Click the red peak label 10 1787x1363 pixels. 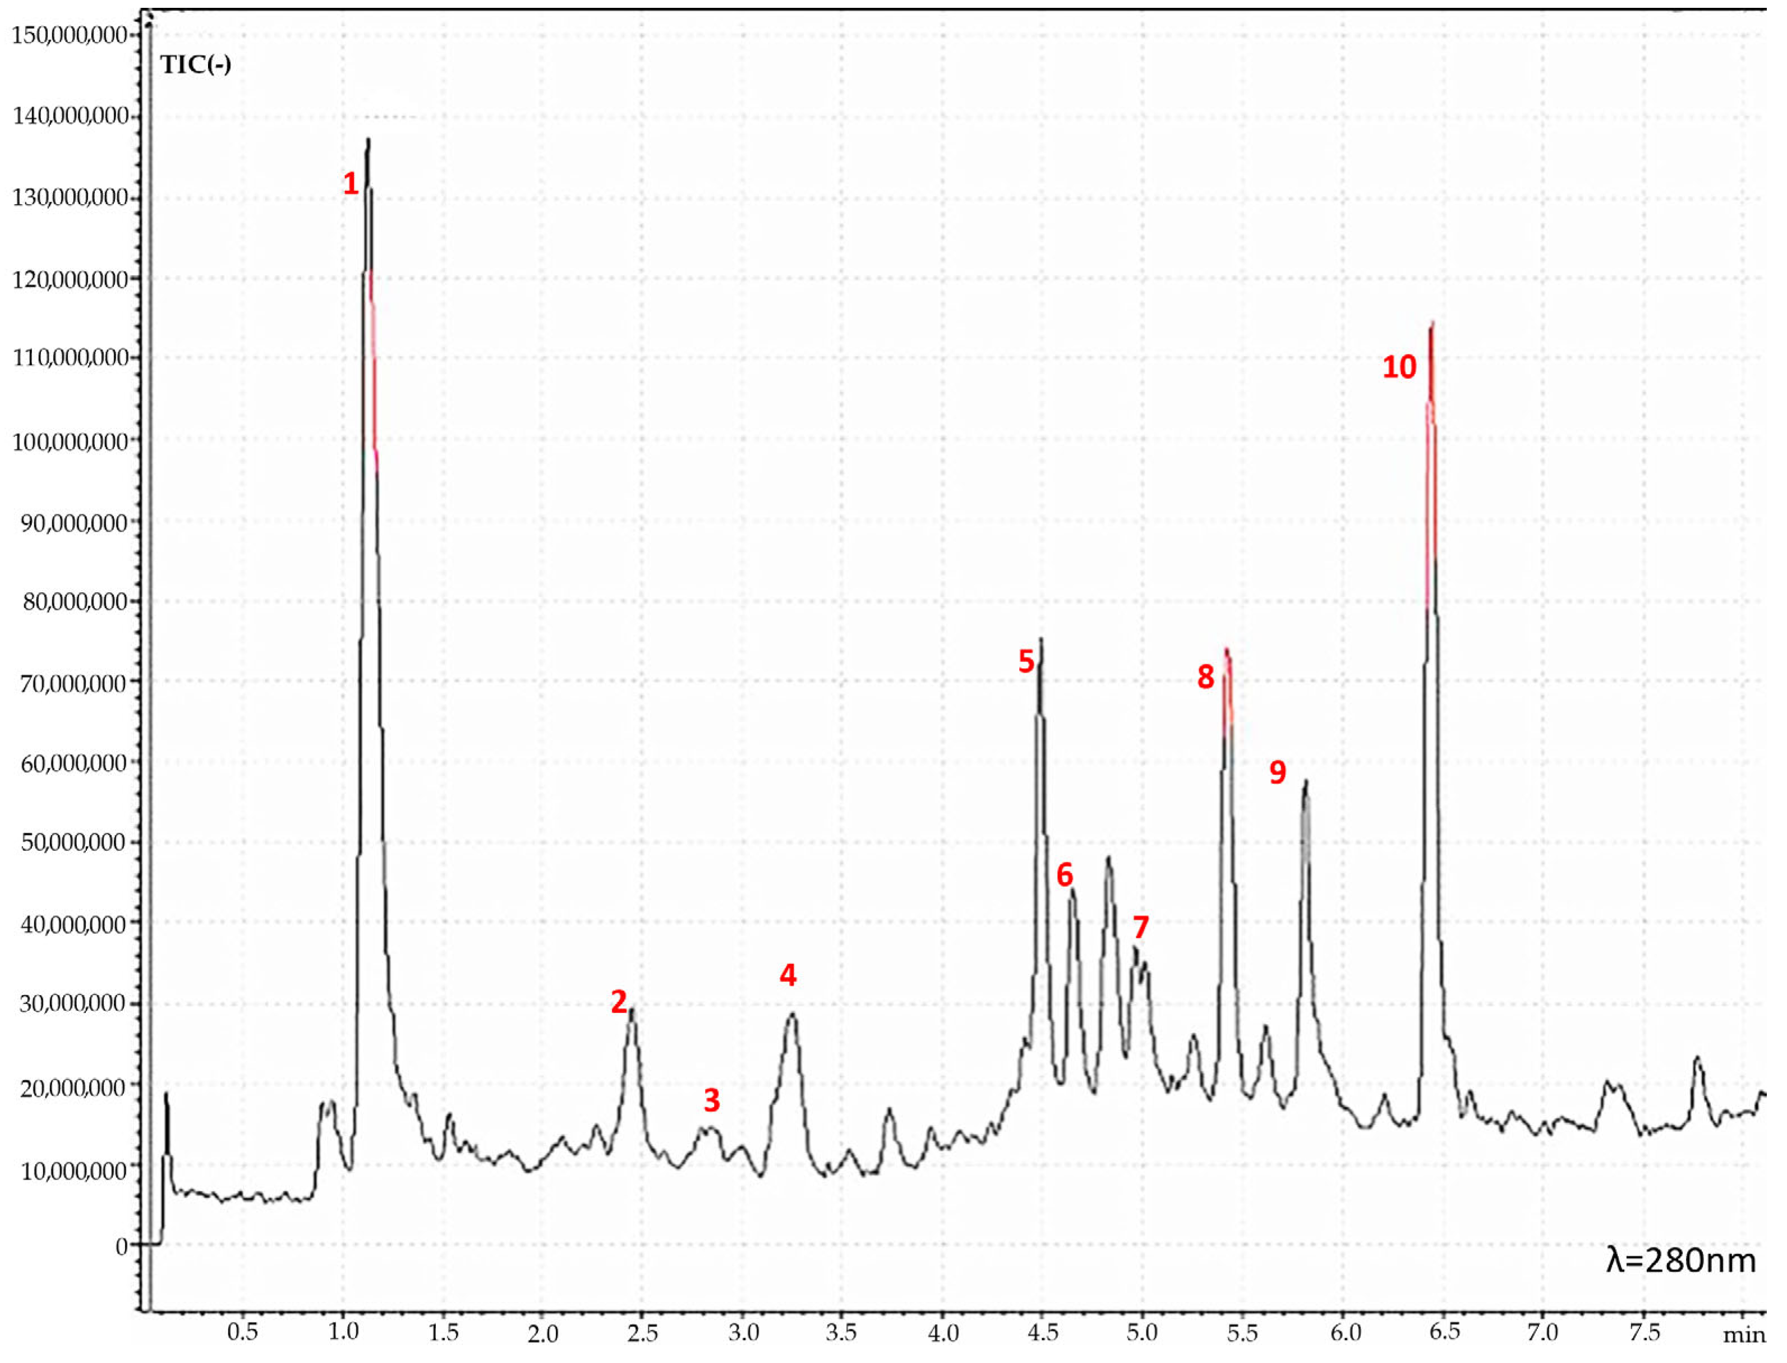[1399, 367]
